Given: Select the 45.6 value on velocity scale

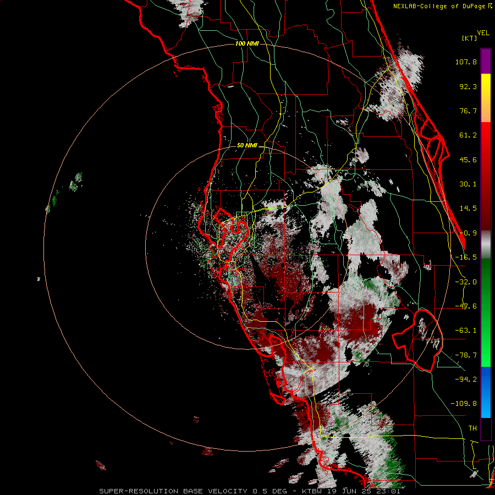Looking at the screenshot, I should (468, 159).
